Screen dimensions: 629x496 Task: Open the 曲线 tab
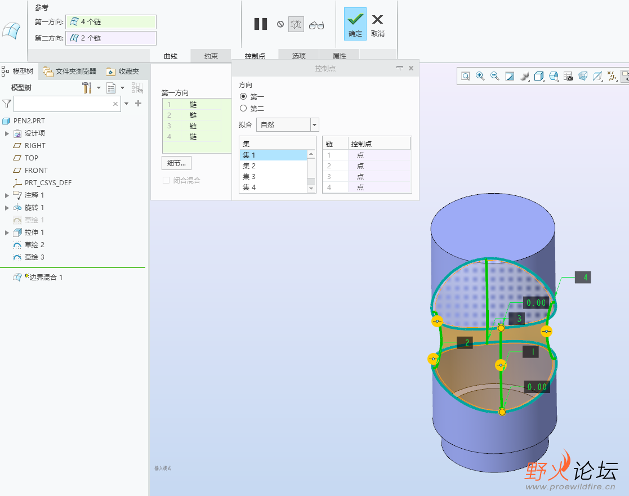pos(171,56)
